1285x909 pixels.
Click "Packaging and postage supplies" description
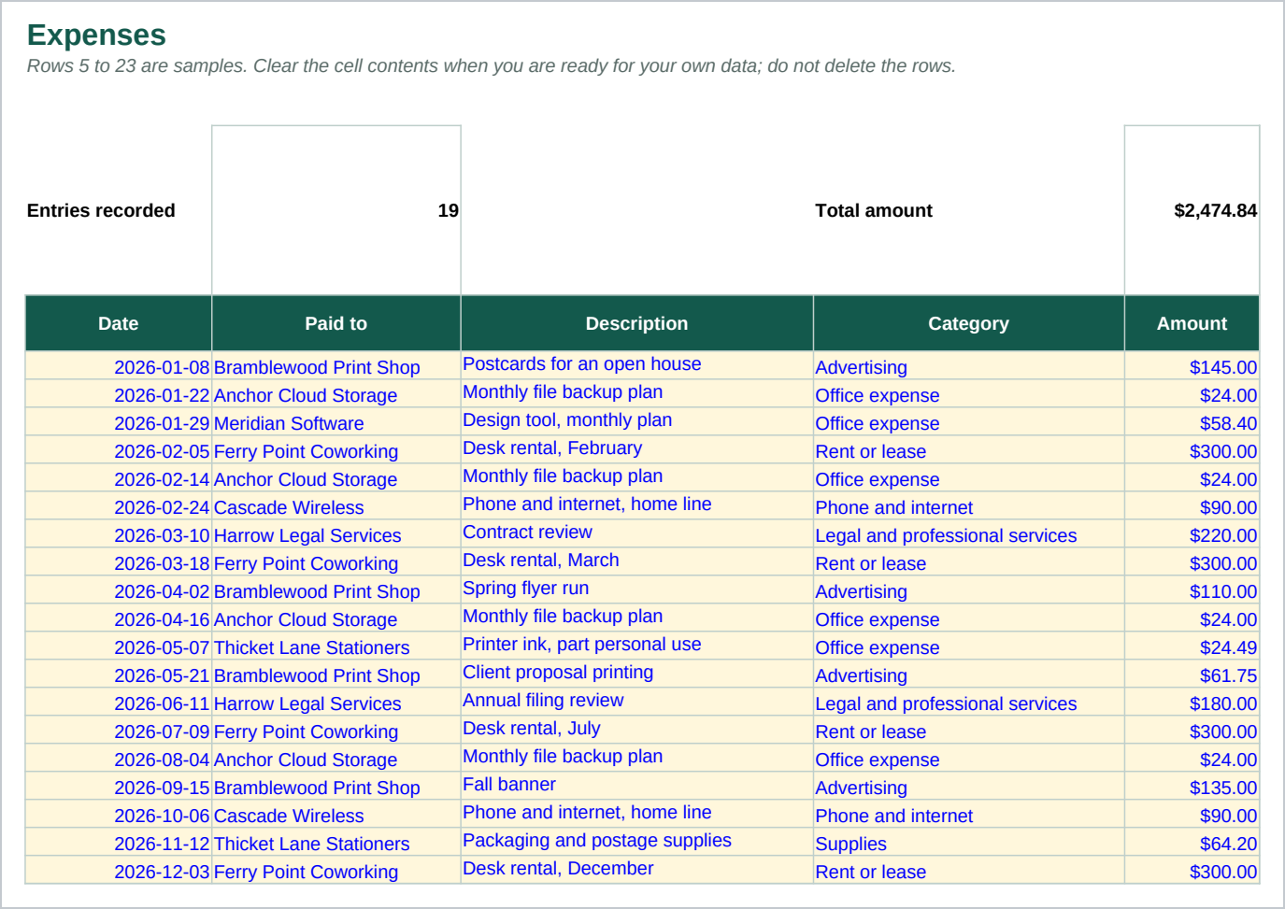[x=637, y=842]
